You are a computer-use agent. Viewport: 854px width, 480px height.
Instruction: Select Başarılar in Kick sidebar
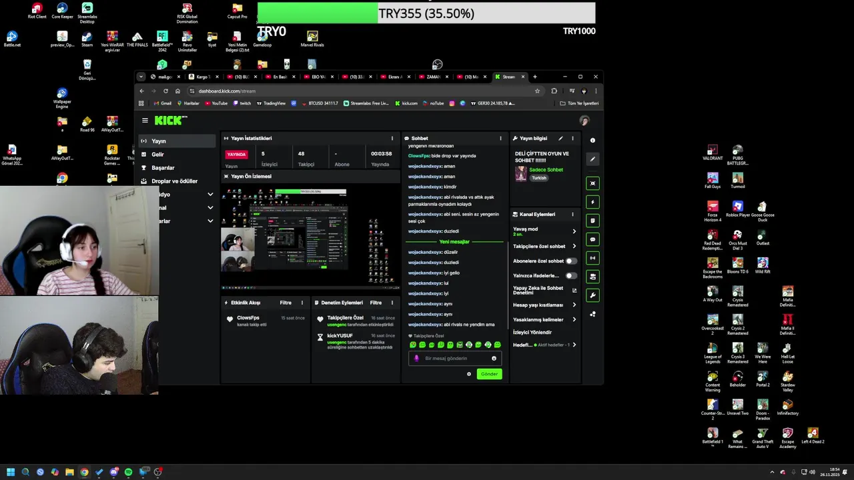coord(177,168)
